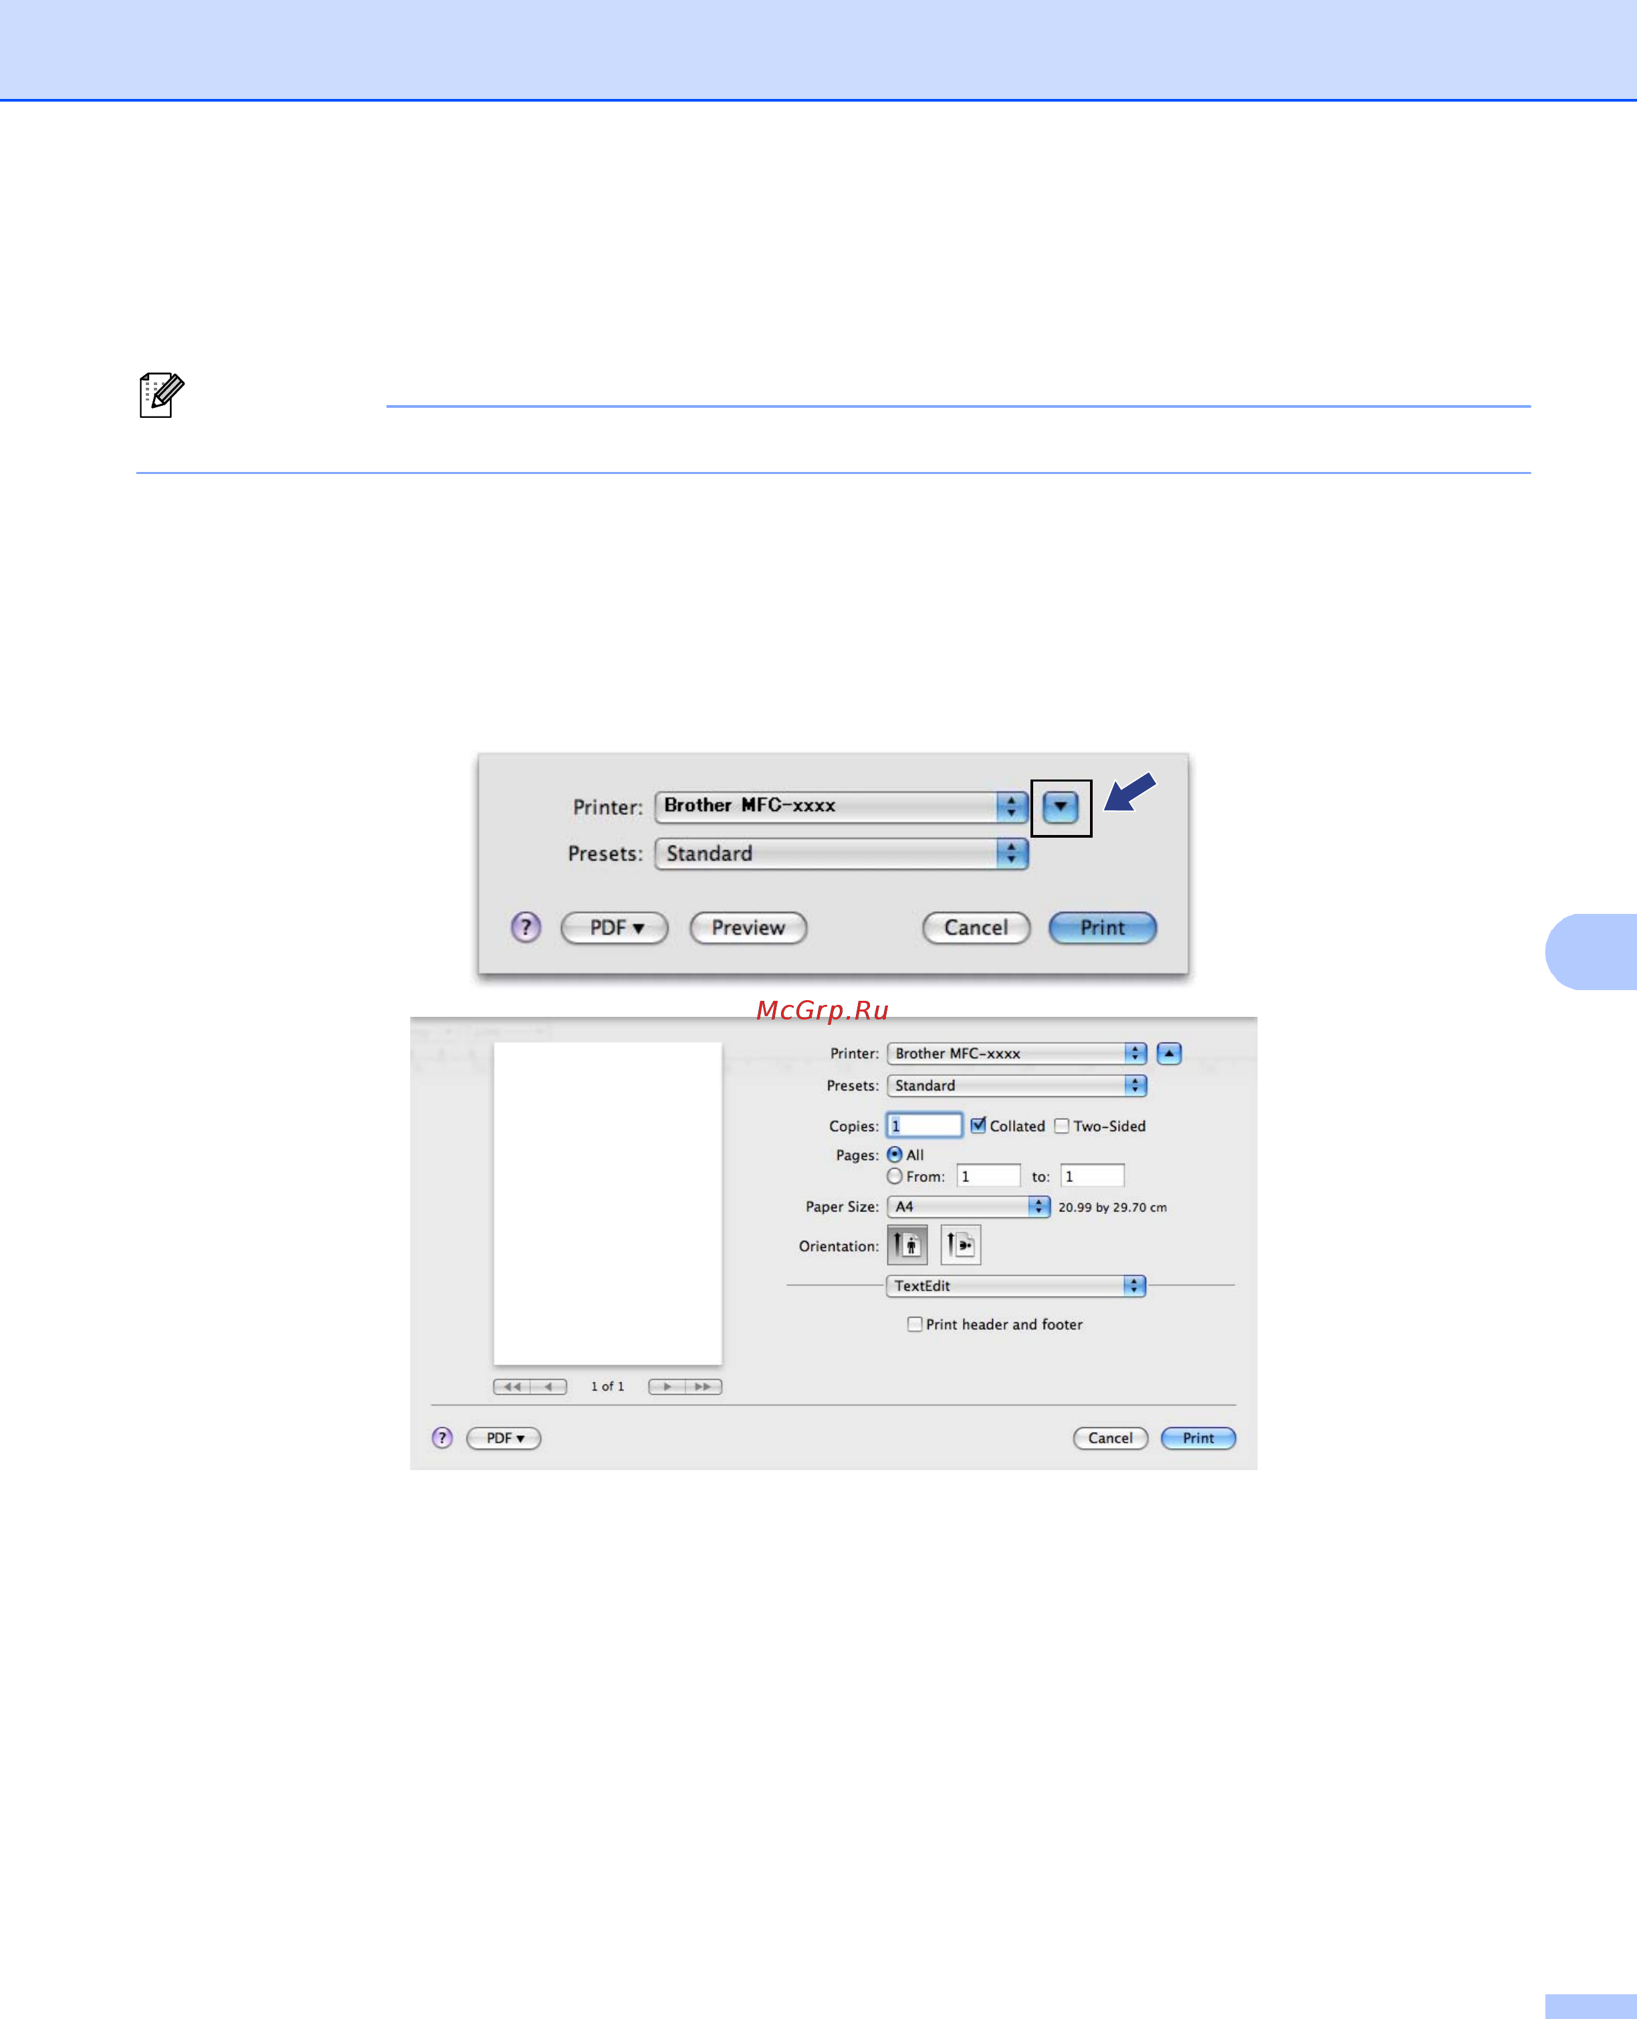Expand dialog with down-triangle button
This screenshot has height=2019, width=1637.
point(1061,807)
